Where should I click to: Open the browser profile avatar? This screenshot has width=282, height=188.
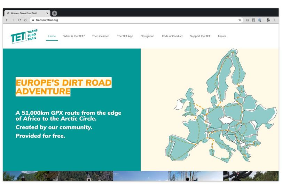(268, 20)
